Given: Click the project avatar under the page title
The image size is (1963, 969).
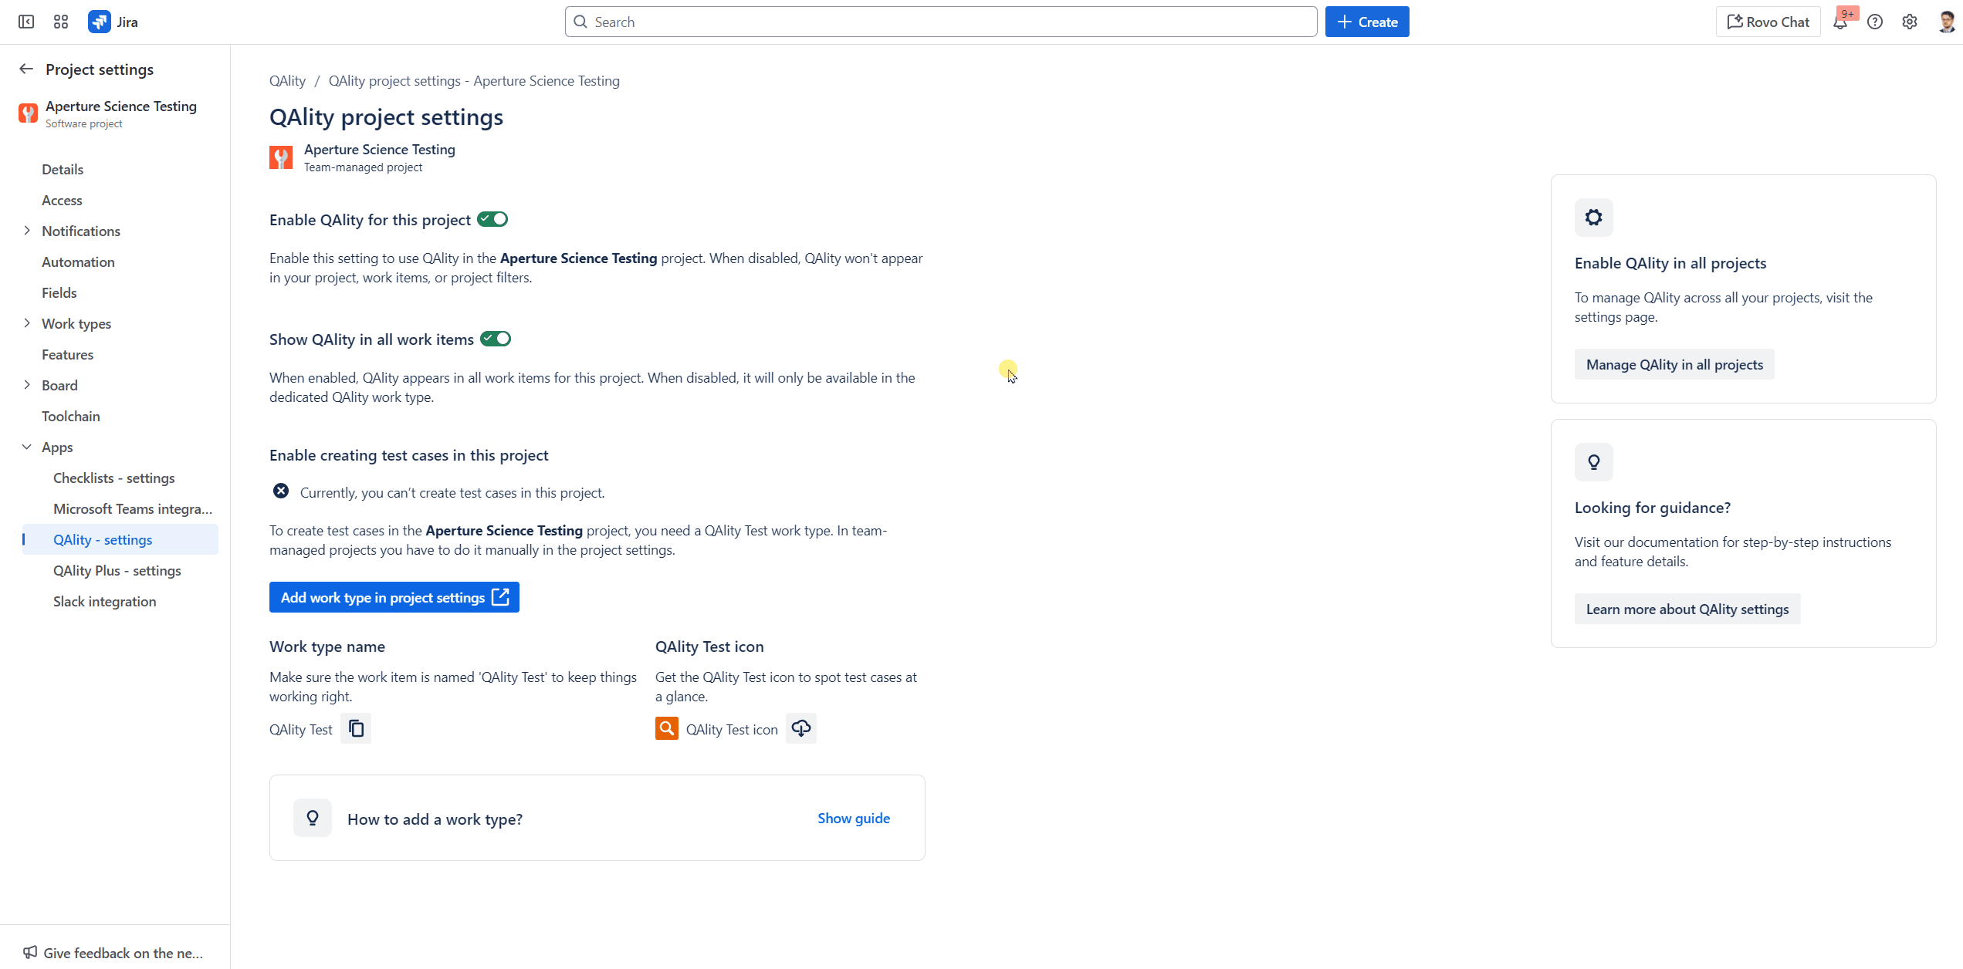Looking at the screenshot, I should click(x=281, y=157).
